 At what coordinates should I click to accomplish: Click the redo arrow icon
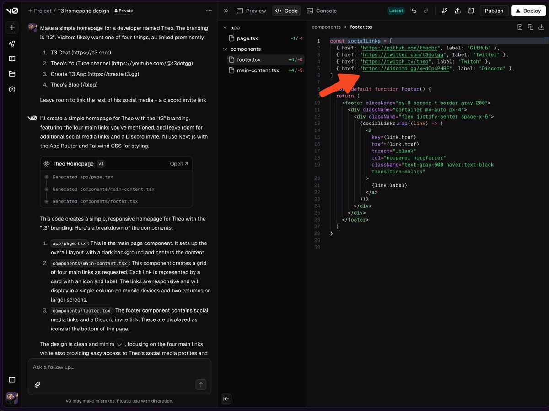pyautogui.click(x=426, y=11)
